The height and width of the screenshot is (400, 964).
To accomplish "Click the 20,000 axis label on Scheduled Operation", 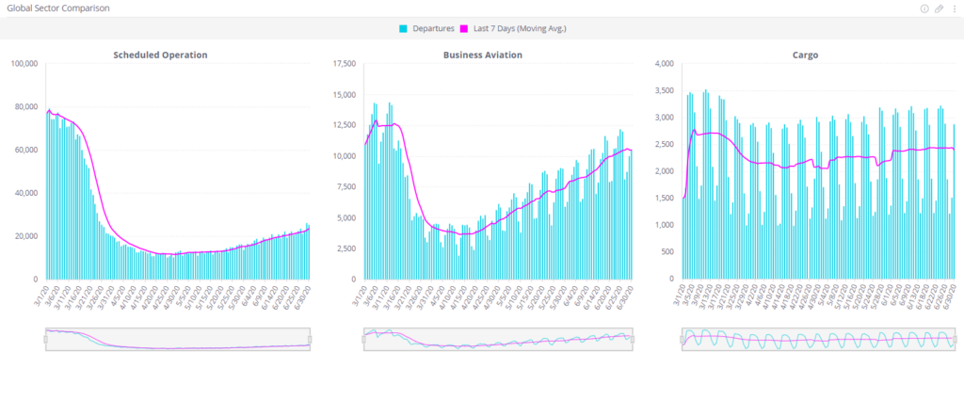I will (27, 236).
